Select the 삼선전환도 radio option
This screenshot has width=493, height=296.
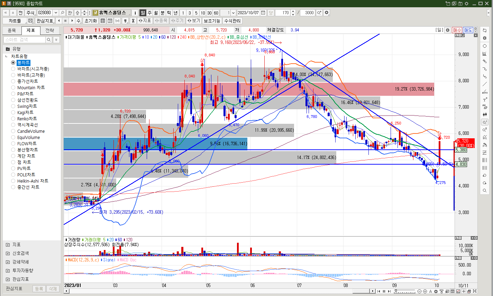pyautogui.click(x=13, y=100)
